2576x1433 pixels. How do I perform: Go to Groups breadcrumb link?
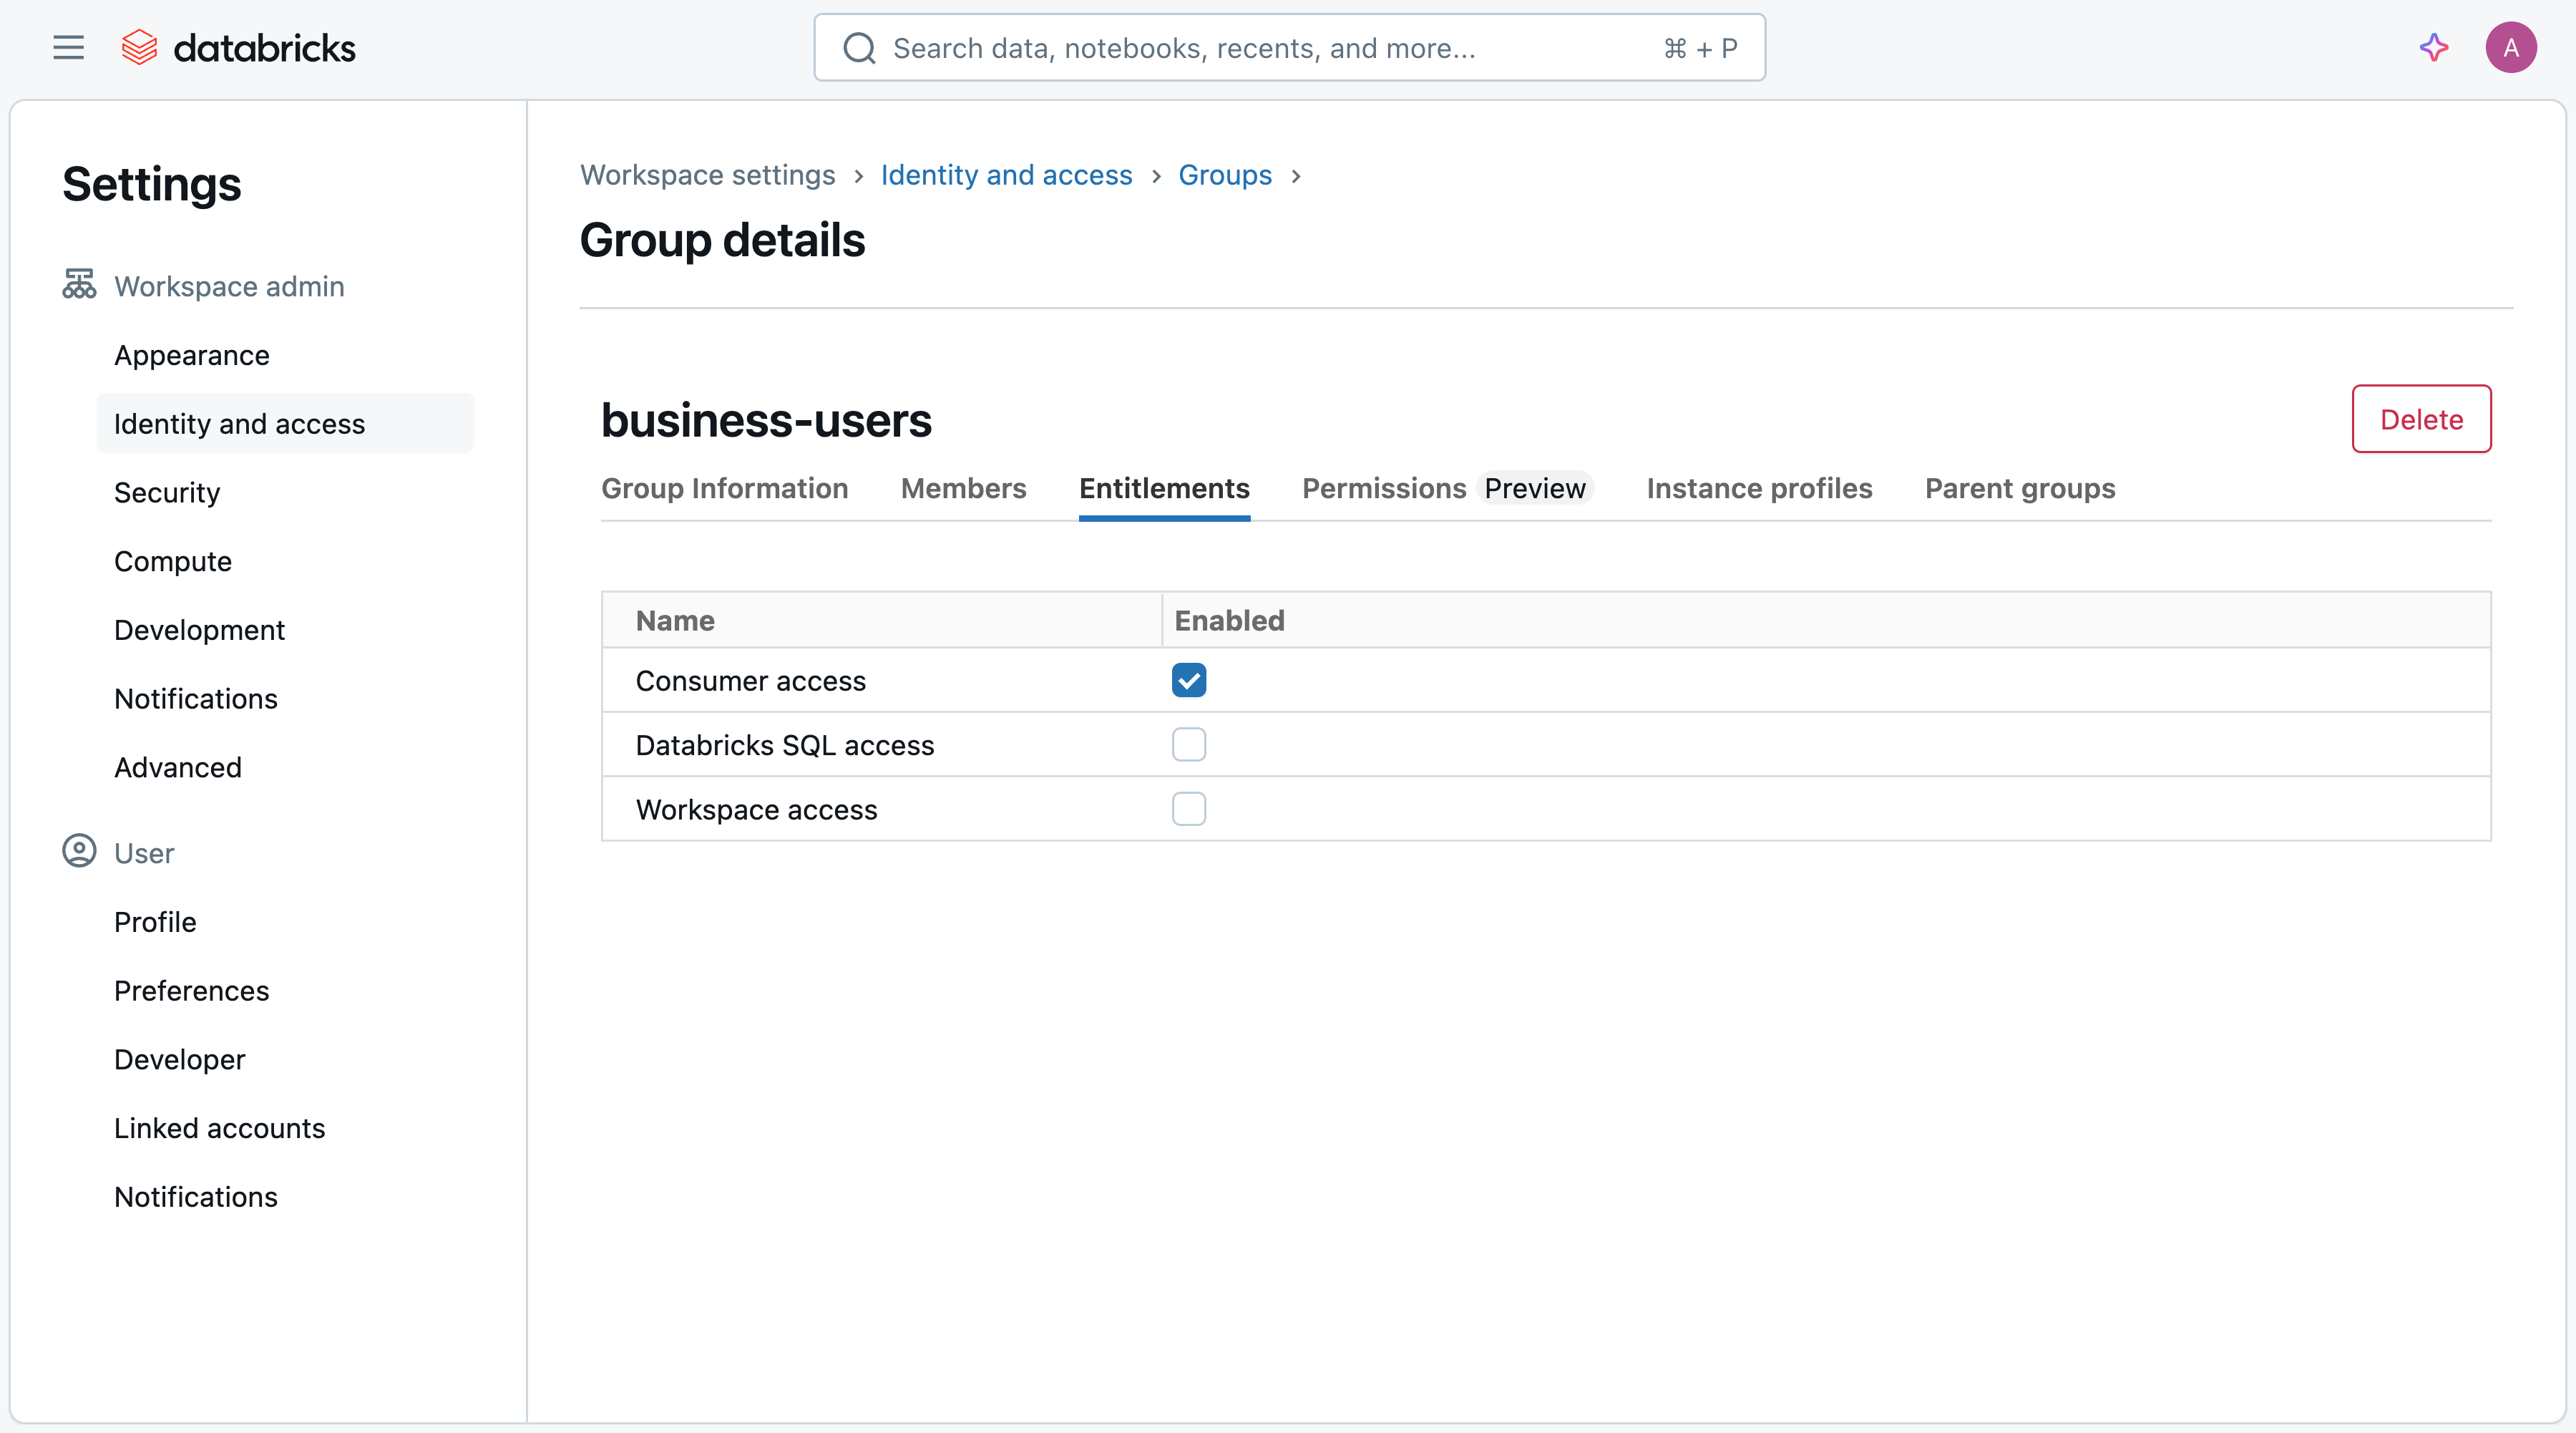[x=1224, y=175]
